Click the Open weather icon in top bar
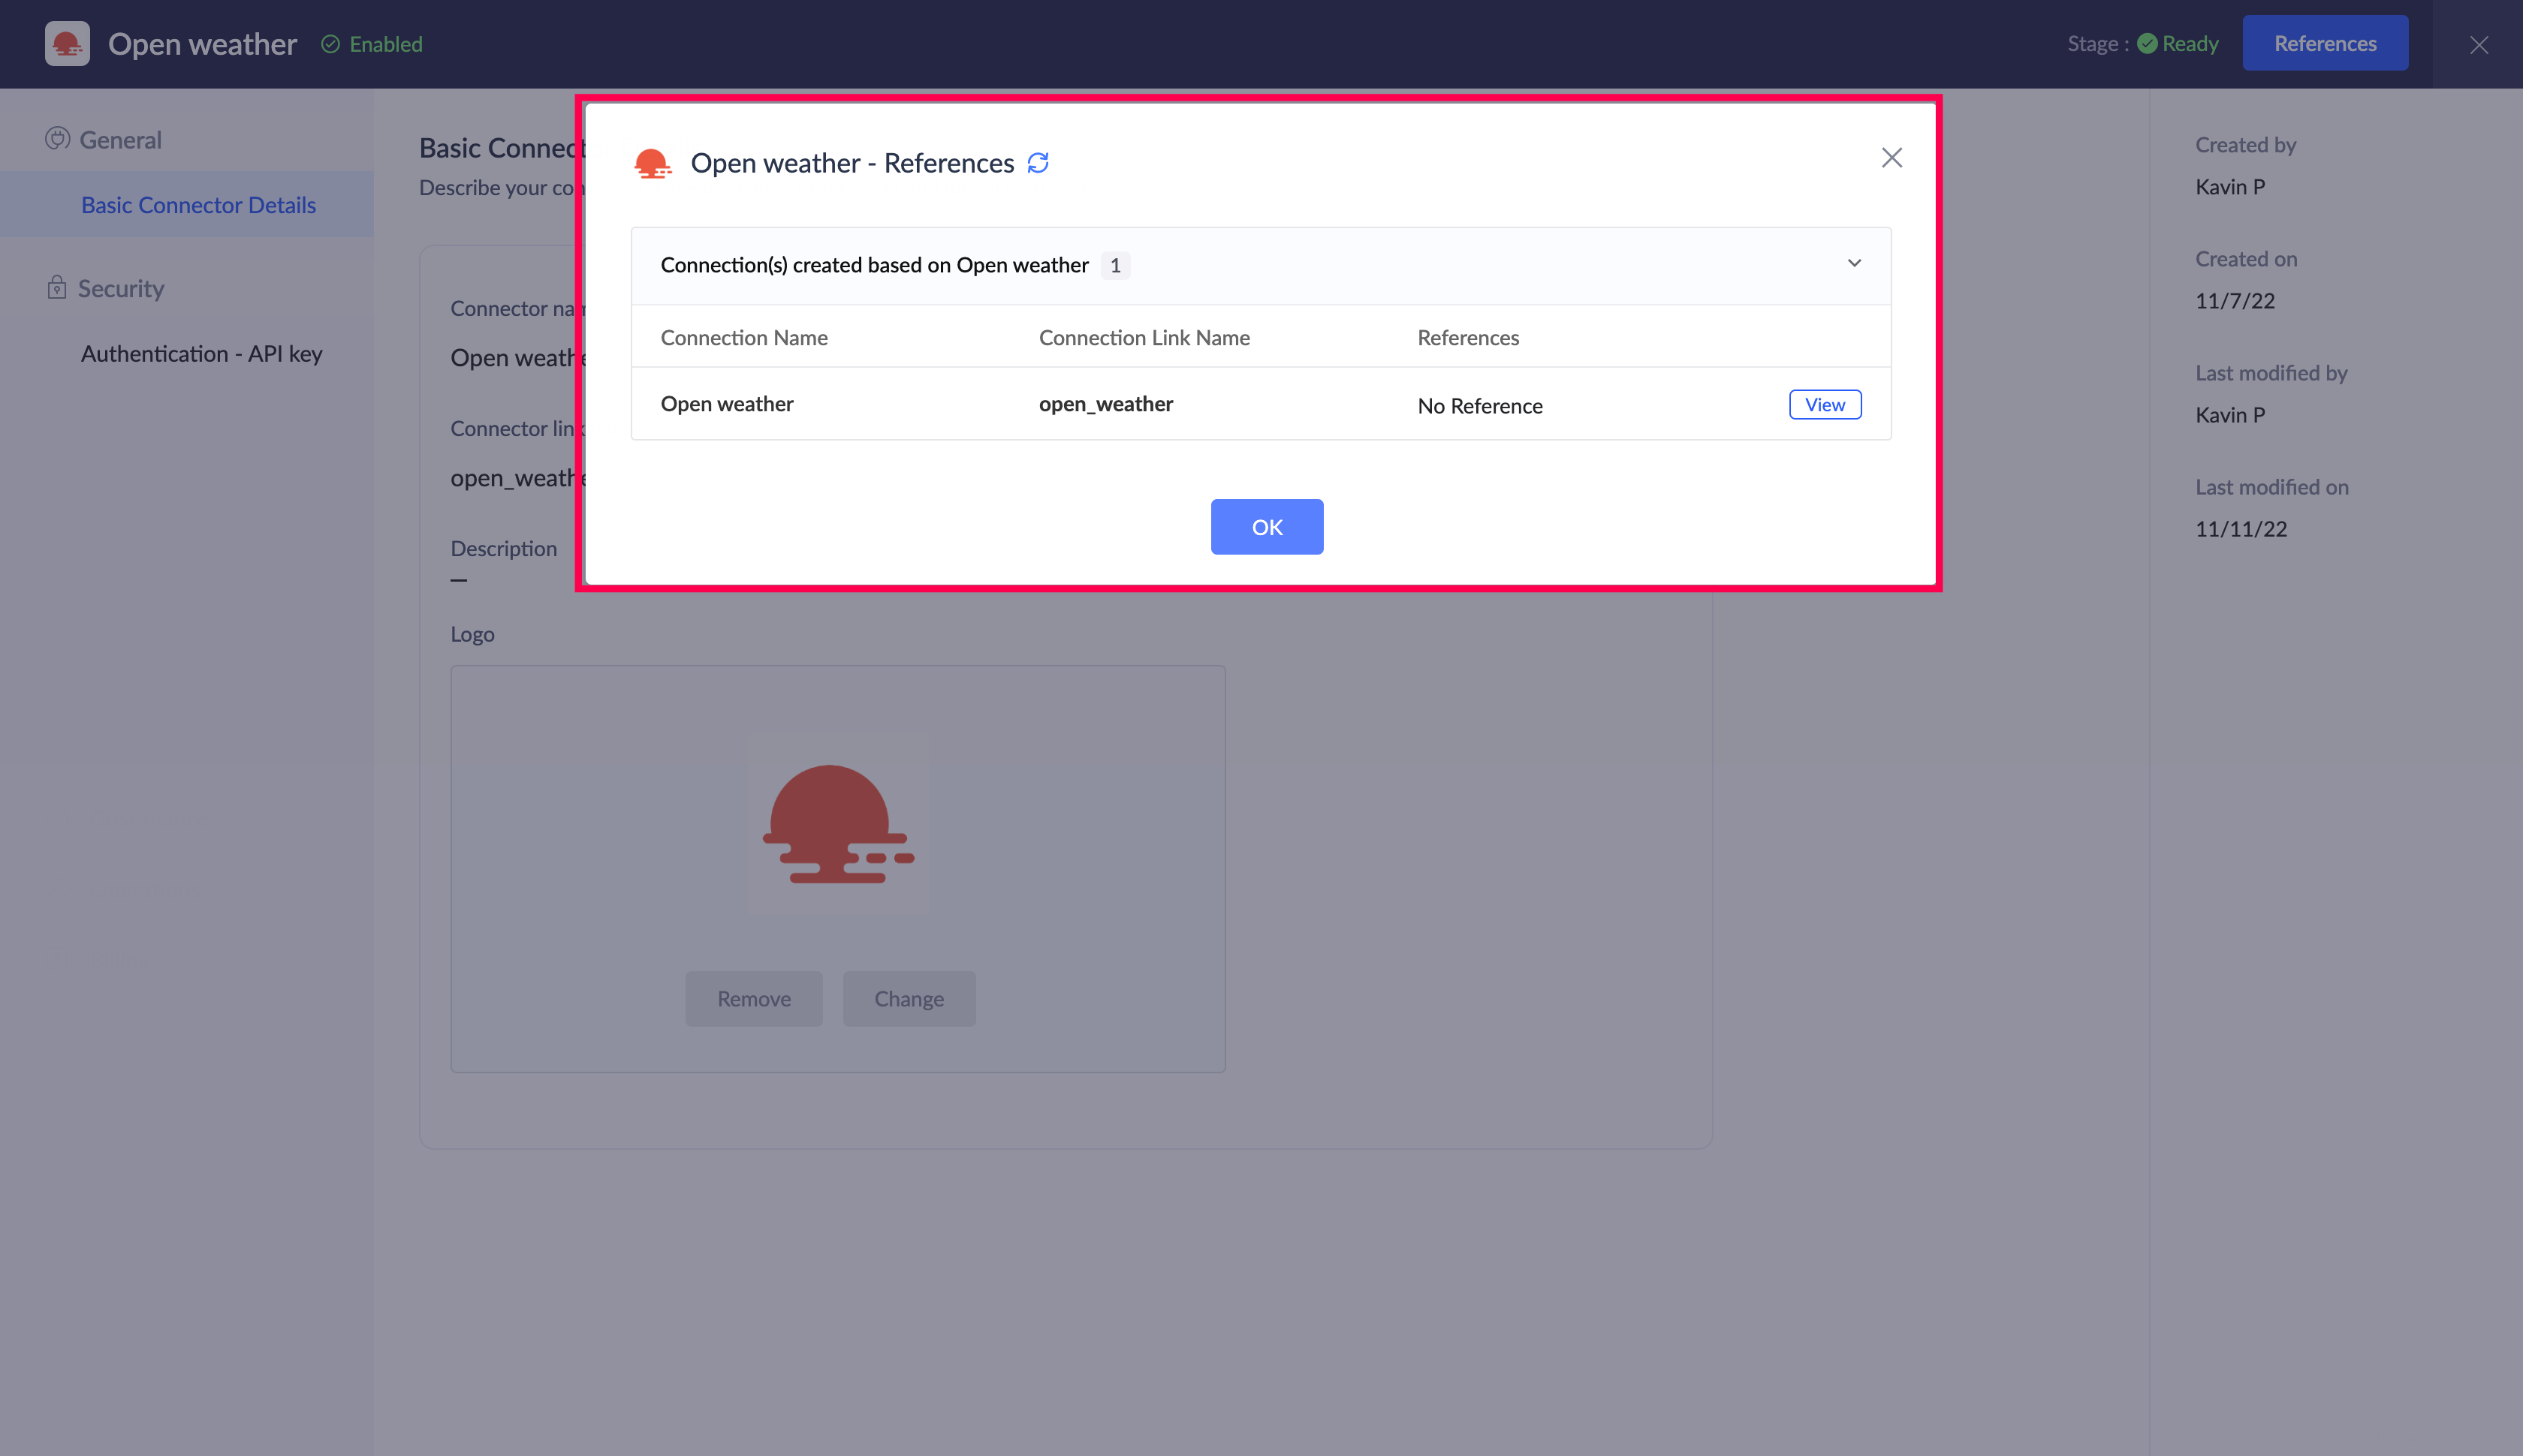 [x=67, y=44]
